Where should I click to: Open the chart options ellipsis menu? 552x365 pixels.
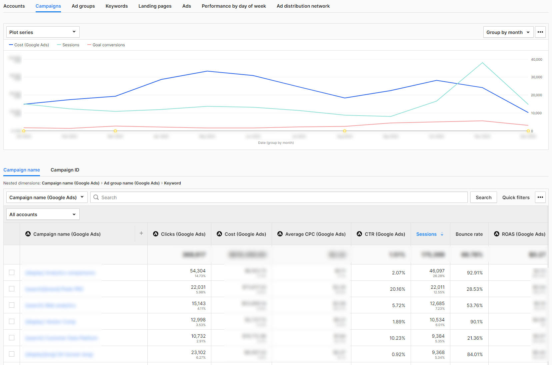[x=540, y=32]
